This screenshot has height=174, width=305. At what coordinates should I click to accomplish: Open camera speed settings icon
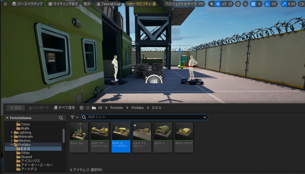(301, 4)
